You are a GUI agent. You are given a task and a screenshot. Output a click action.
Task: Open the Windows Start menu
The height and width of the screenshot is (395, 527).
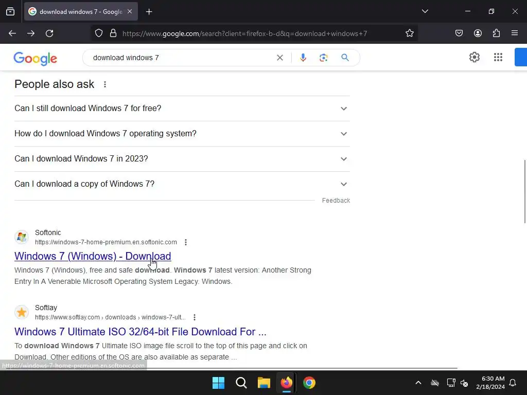218,383
